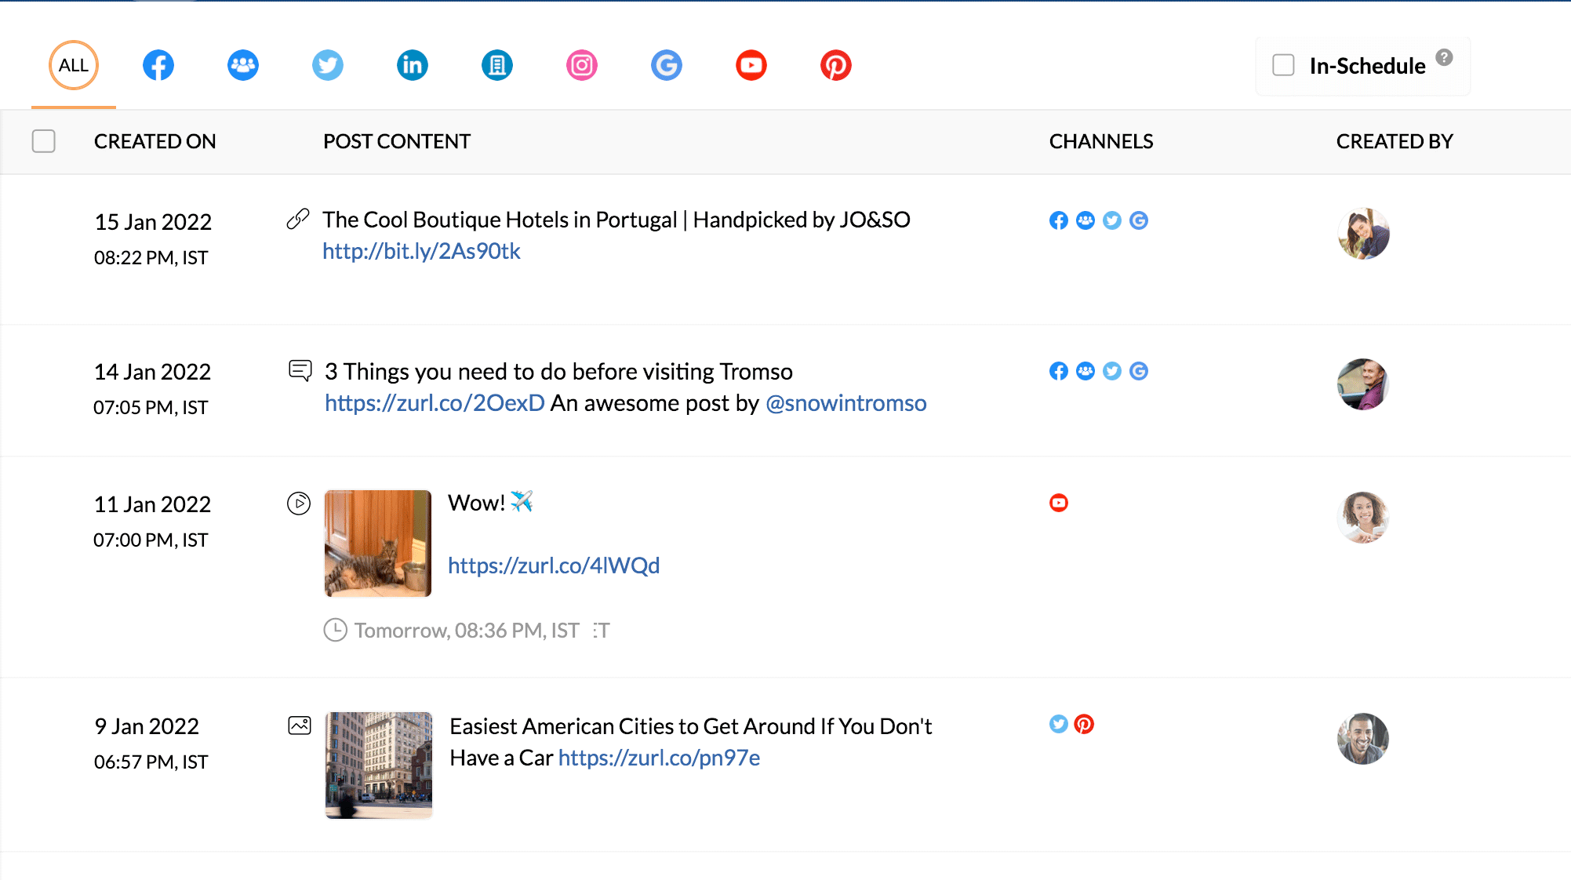This screenshot has width=1571, height=880.
Task: Click the POST CONTENT column header
Action: coord(397,141)
